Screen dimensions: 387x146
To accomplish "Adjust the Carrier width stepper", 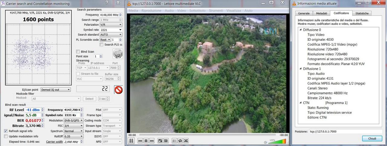I will (x=82, y=142).
